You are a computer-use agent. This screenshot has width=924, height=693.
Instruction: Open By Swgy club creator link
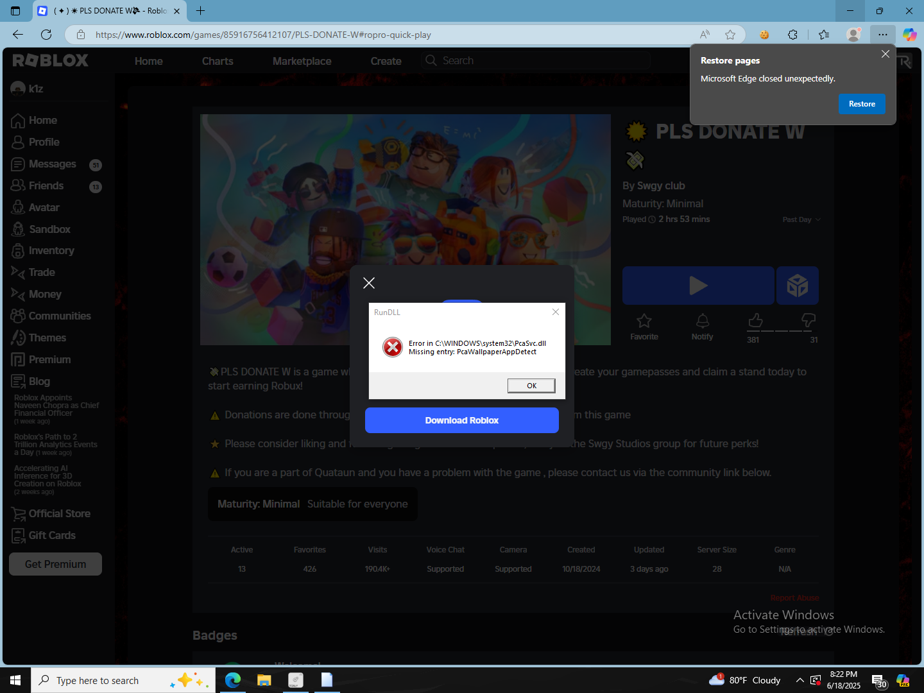(x=661, y=185)
